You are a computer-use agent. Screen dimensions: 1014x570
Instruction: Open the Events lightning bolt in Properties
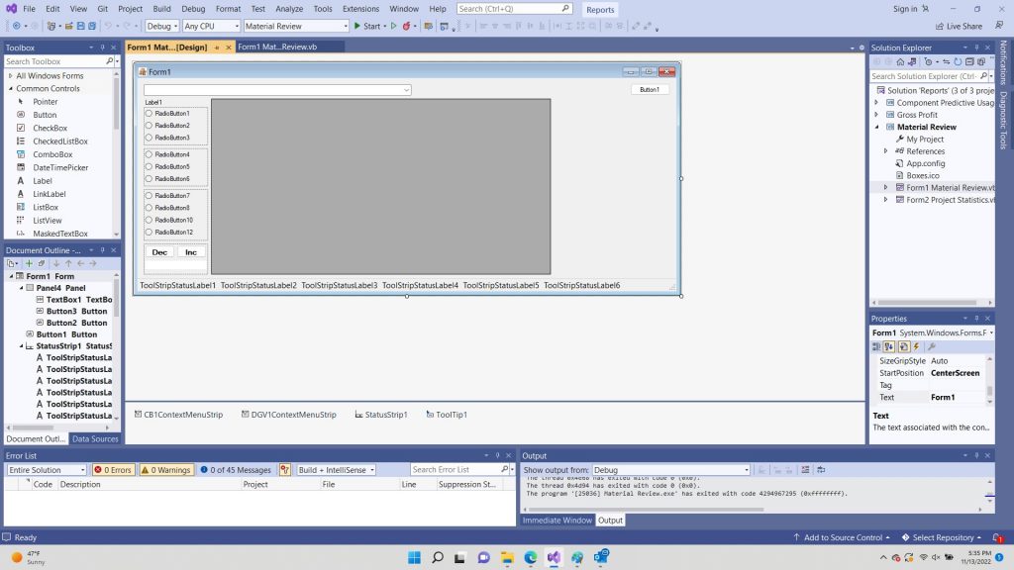coord(917,346)
